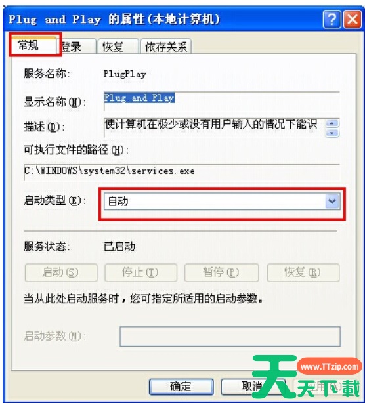
Task: Click the description text box
Action: click(x=215, y=127)
